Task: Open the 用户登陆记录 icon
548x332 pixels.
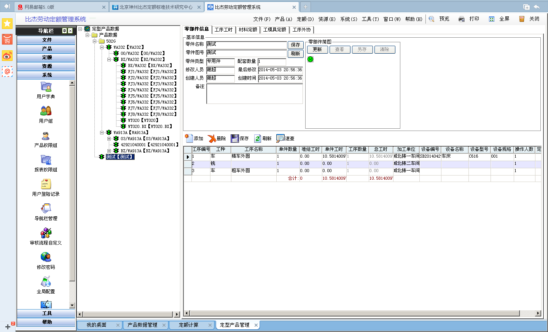Action: click(46, 184)
